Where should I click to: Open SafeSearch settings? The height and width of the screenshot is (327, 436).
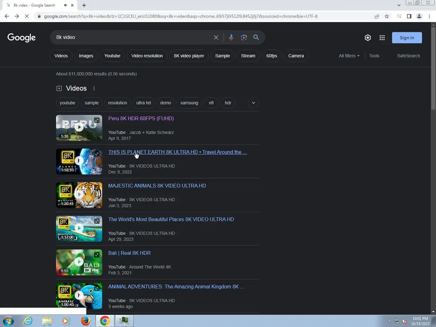click(x=408, y=56)
